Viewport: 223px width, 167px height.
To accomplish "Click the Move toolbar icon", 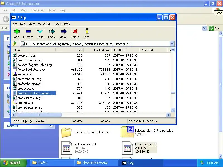I will pyautogui.click(x=64, y=31).
